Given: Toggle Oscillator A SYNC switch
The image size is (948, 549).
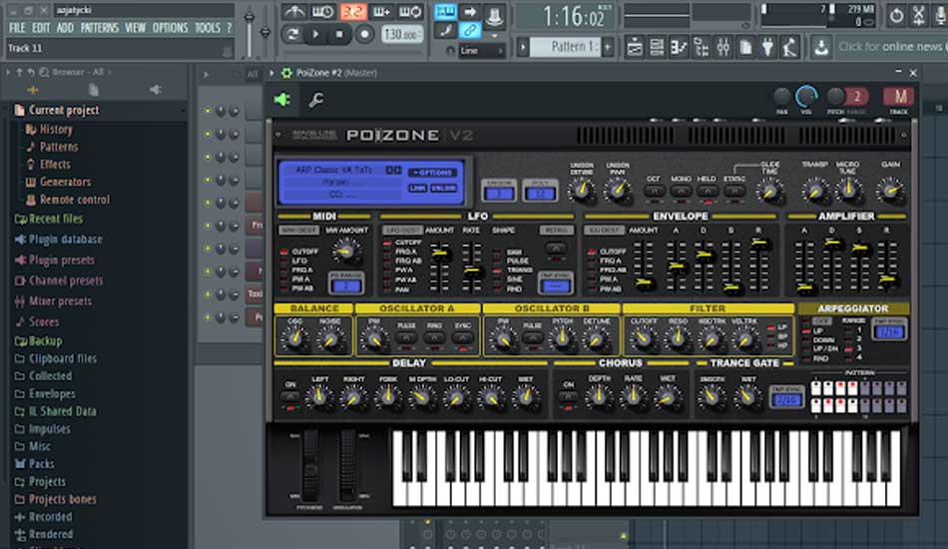Looking at the screenshot, I should 462,337.
